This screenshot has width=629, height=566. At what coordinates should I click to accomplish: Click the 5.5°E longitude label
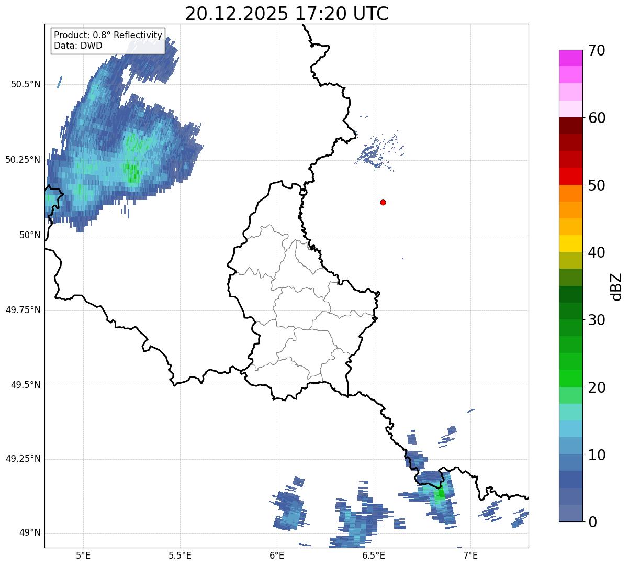(x=180, y=555)
